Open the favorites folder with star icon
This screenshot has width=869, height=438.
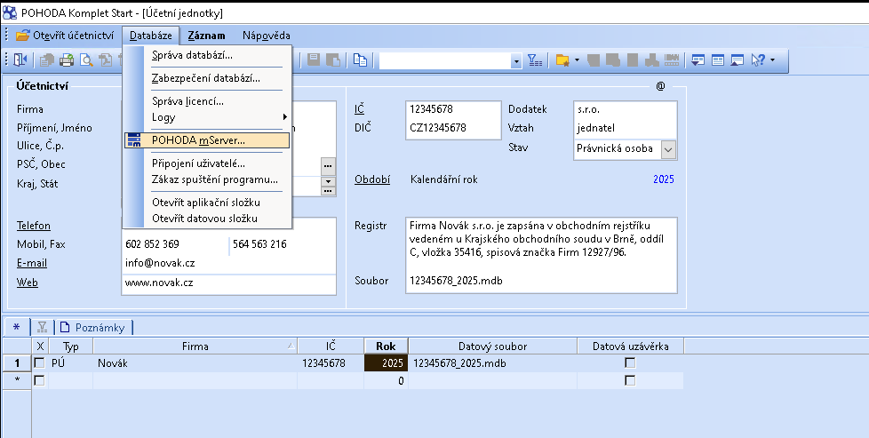point(562,60)
